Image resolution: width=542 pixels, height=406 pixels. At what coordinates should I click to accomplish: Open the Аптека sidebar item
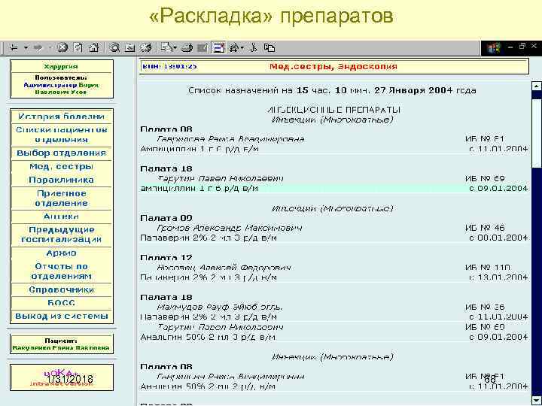62,217
